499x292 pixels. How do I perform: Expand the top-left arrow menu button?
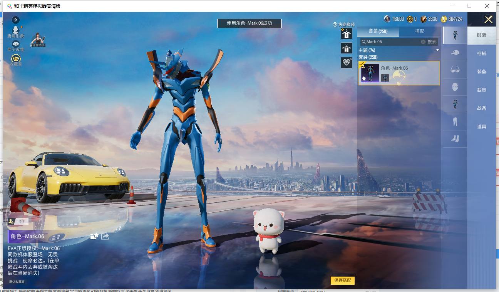tap(15, 20)
